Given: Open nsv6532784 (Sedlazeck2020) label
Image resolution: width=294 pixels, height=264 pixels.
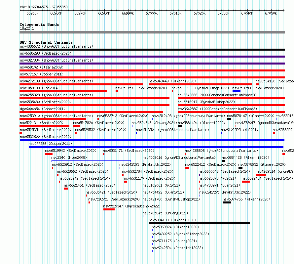Looking at the screenshot, I should (x=148, y=171).
